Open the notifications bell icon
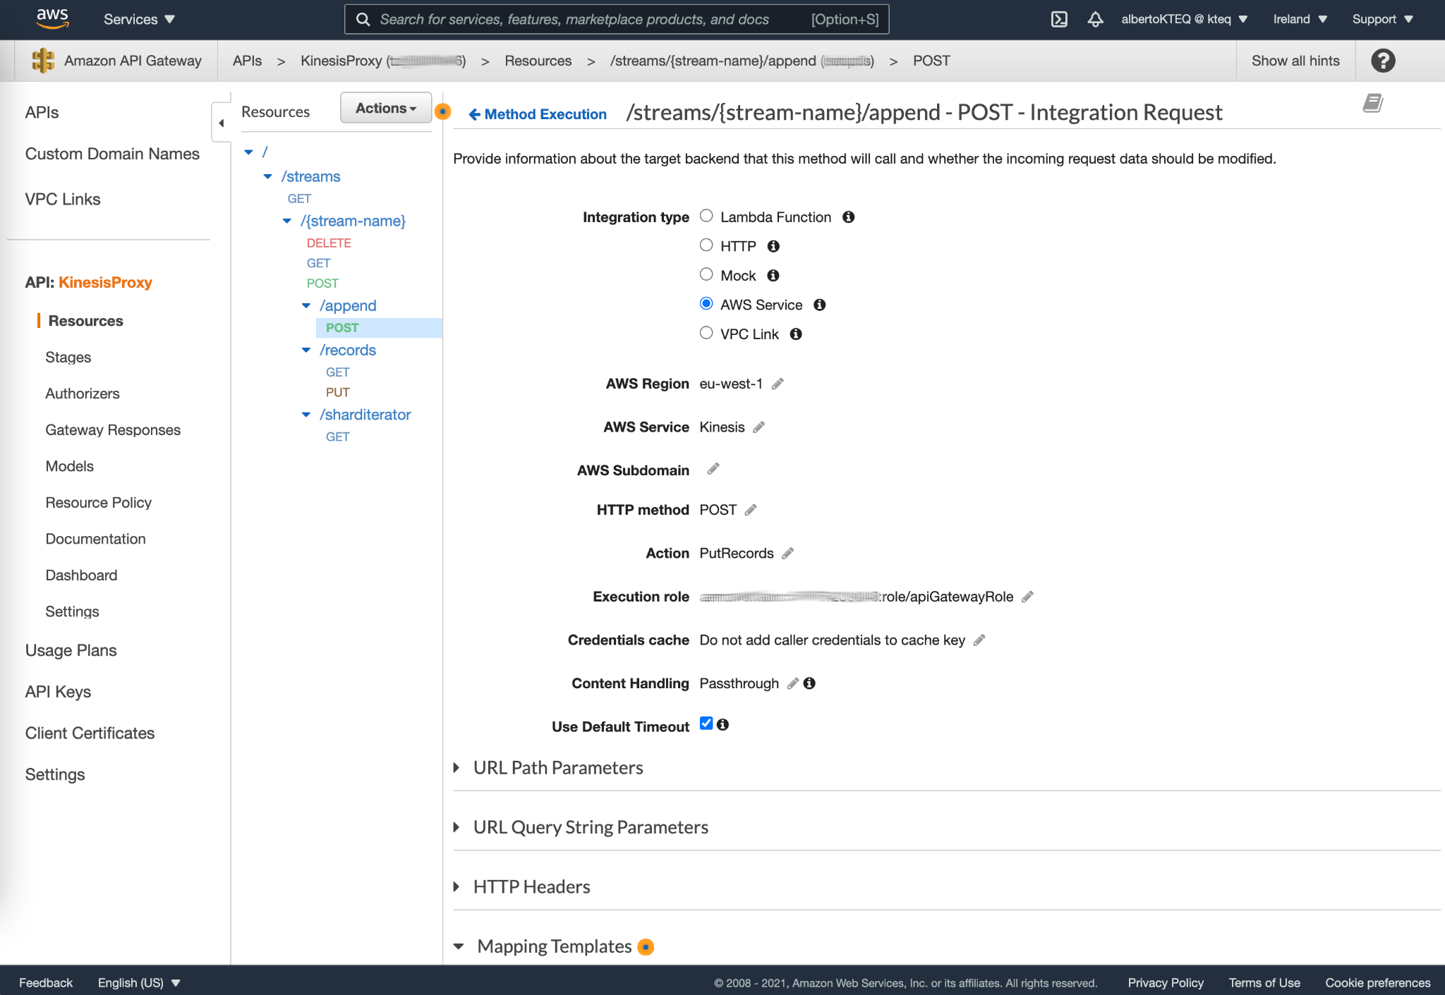This screenshot has height=995, width=1445. pyautogui.click(x=1095, y=19)
